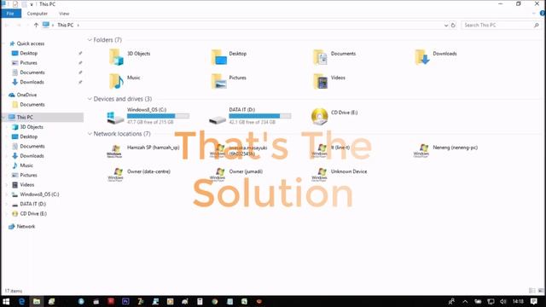Image resolution: width=546 pixels, height=307 pixels.
Task: Collapse the Folders (7) section
Action: 90,40
